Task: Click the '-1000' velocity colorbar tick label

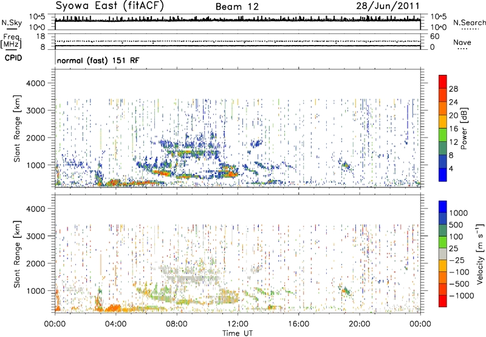Action: [x=461, y=296]
